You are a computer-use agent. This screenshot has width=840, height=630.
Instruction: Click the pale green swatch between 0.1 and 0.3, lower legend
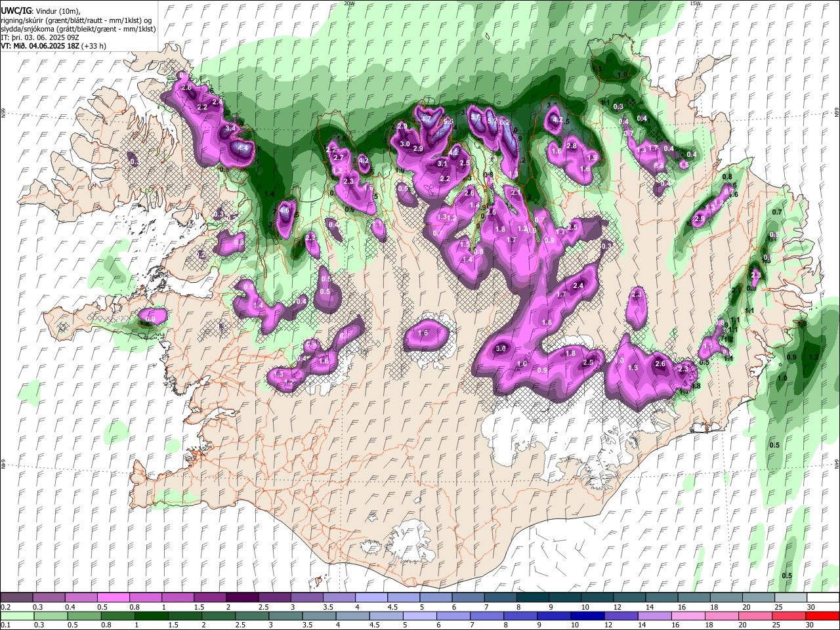(x=17, y=616)
